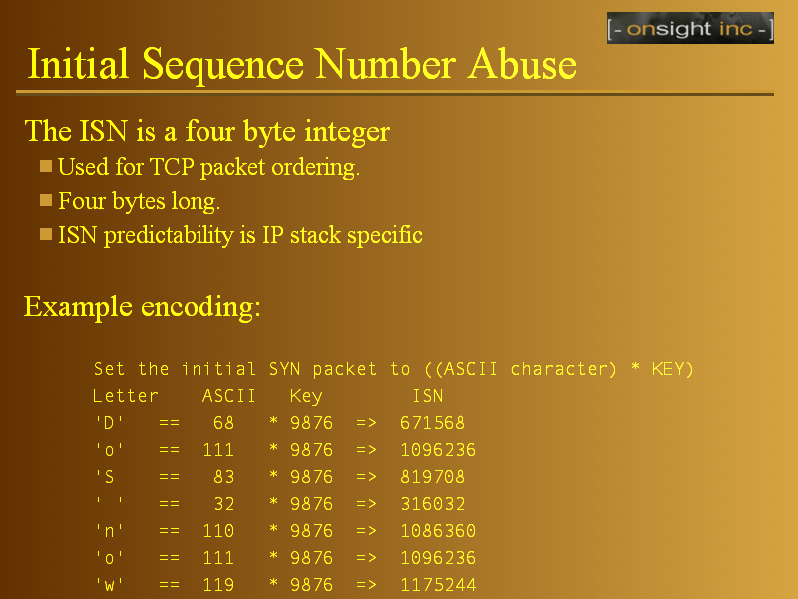Click heading "The ISN is a four byte integer"
Image resolution: width=798 pixels, height=599 pixels.
207,131
